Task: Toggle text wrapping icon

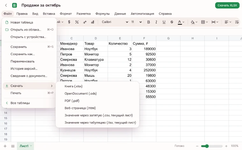Action: coord(237,22)
